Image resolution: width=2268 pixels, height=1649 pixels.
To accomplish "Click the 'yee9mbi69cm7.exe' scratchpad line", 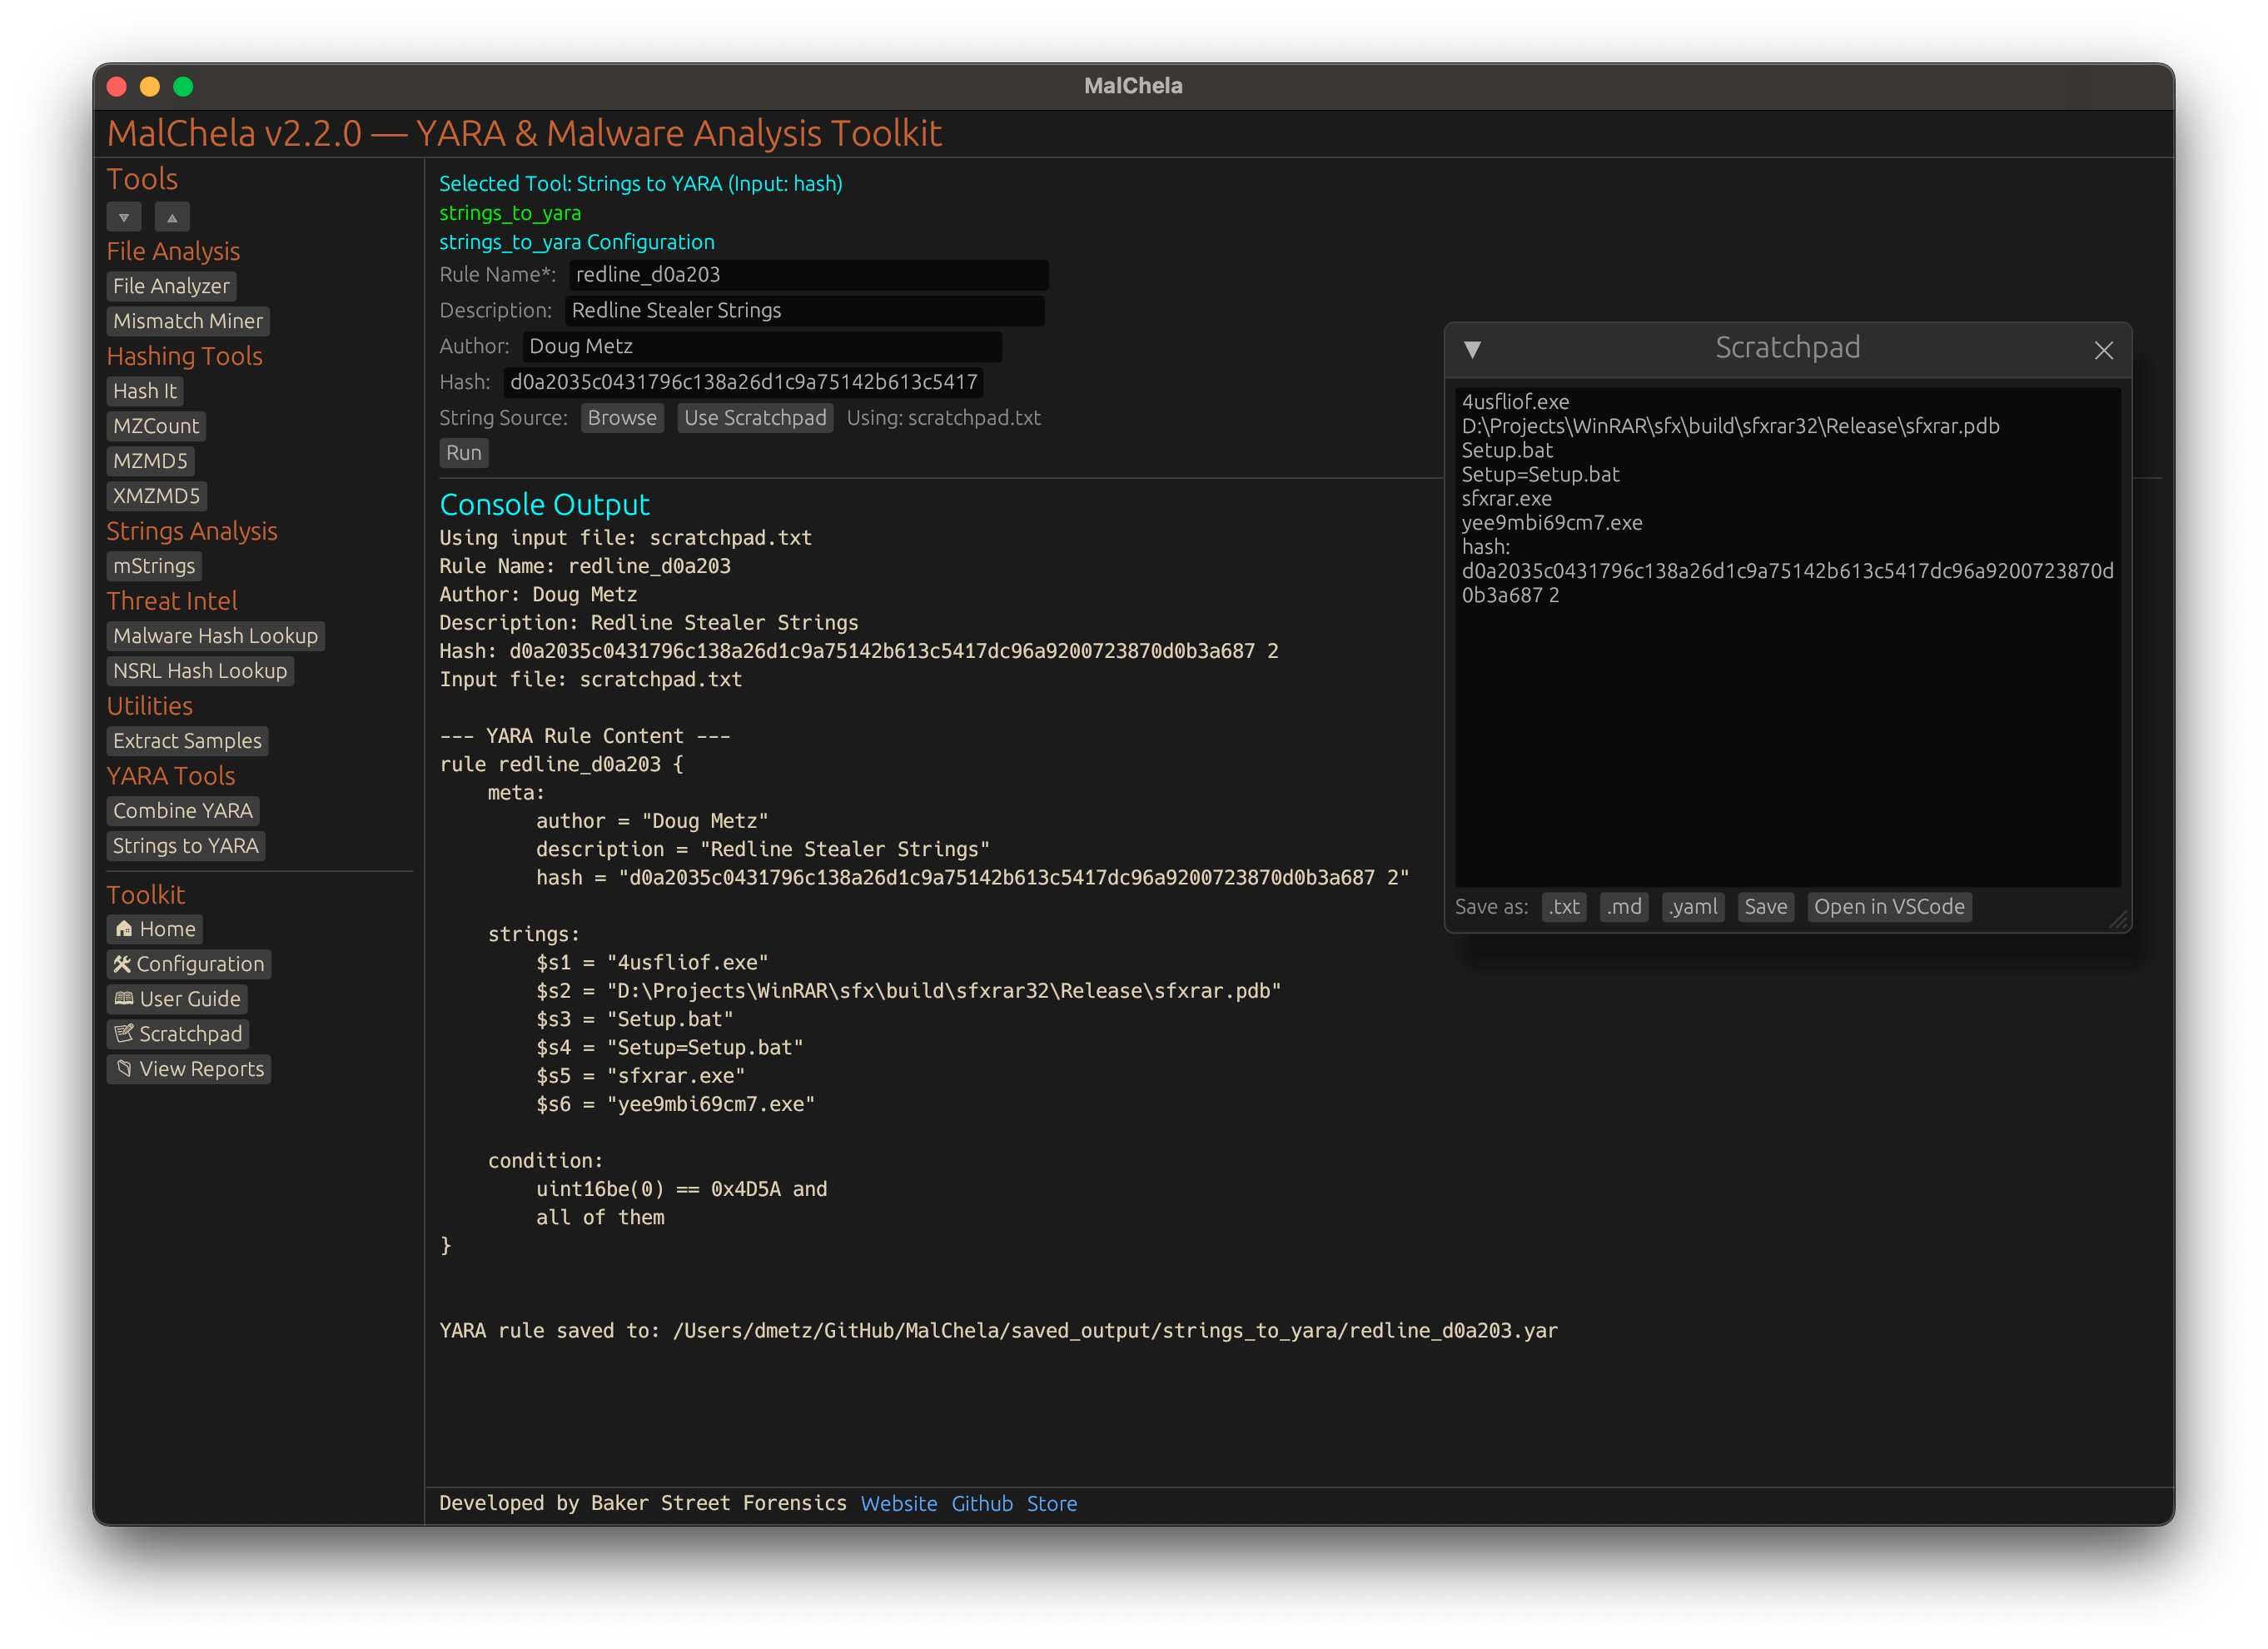I will pos(1551,523).
